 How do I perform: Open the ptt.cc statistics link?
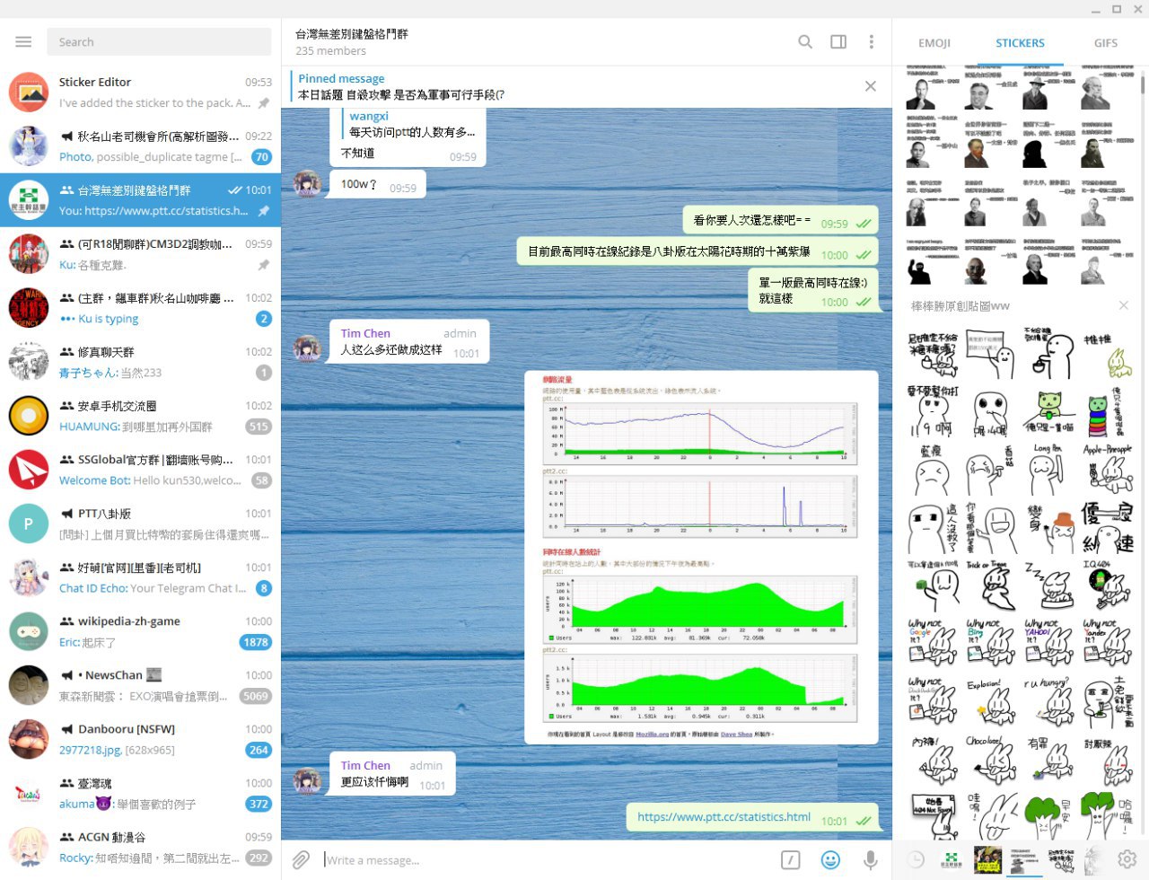[x=724, y=817]
